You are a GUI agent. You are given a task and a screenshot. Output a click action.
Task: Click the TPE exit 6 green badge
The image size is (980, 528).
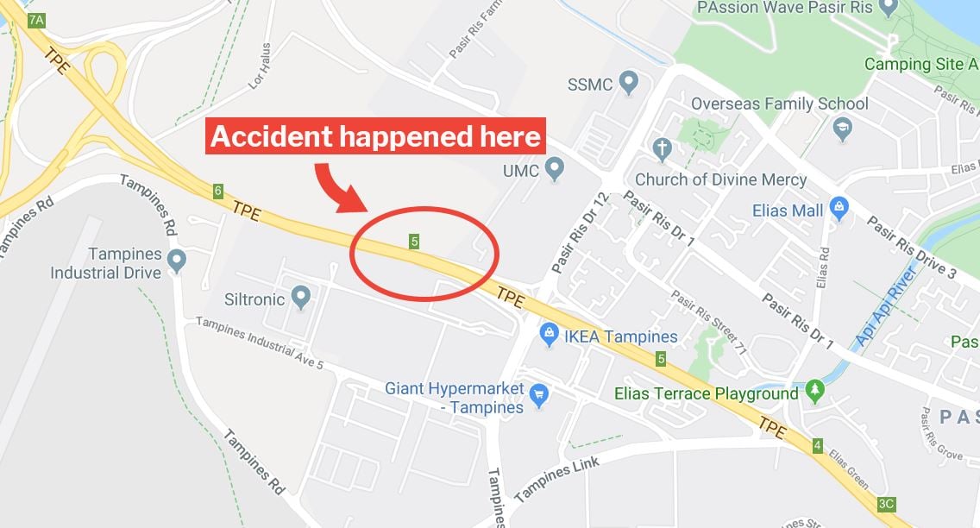click(217, 192)
